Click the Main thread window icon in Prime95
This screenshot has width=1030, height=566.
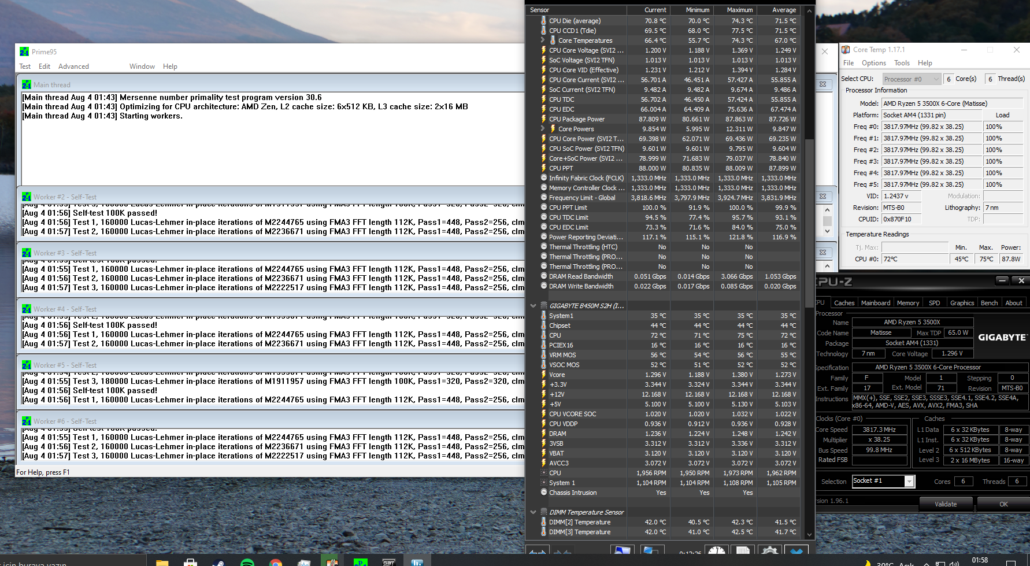27,84
